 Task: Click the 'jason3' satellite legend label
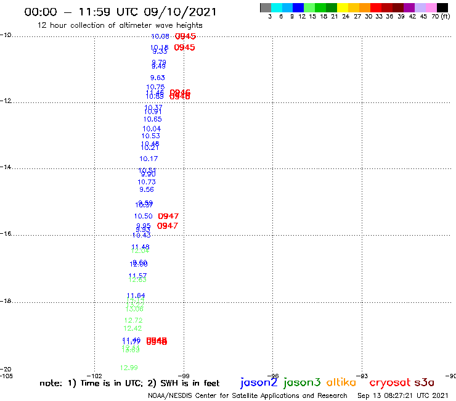click(302, 382)
